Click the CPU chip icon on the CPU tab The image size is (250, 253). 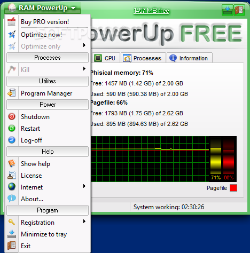tap(98, 58)
